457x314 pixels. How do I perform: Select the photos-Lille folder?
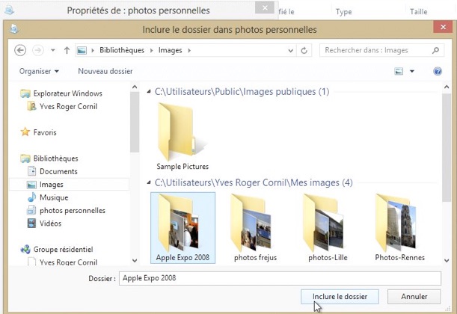328,228
